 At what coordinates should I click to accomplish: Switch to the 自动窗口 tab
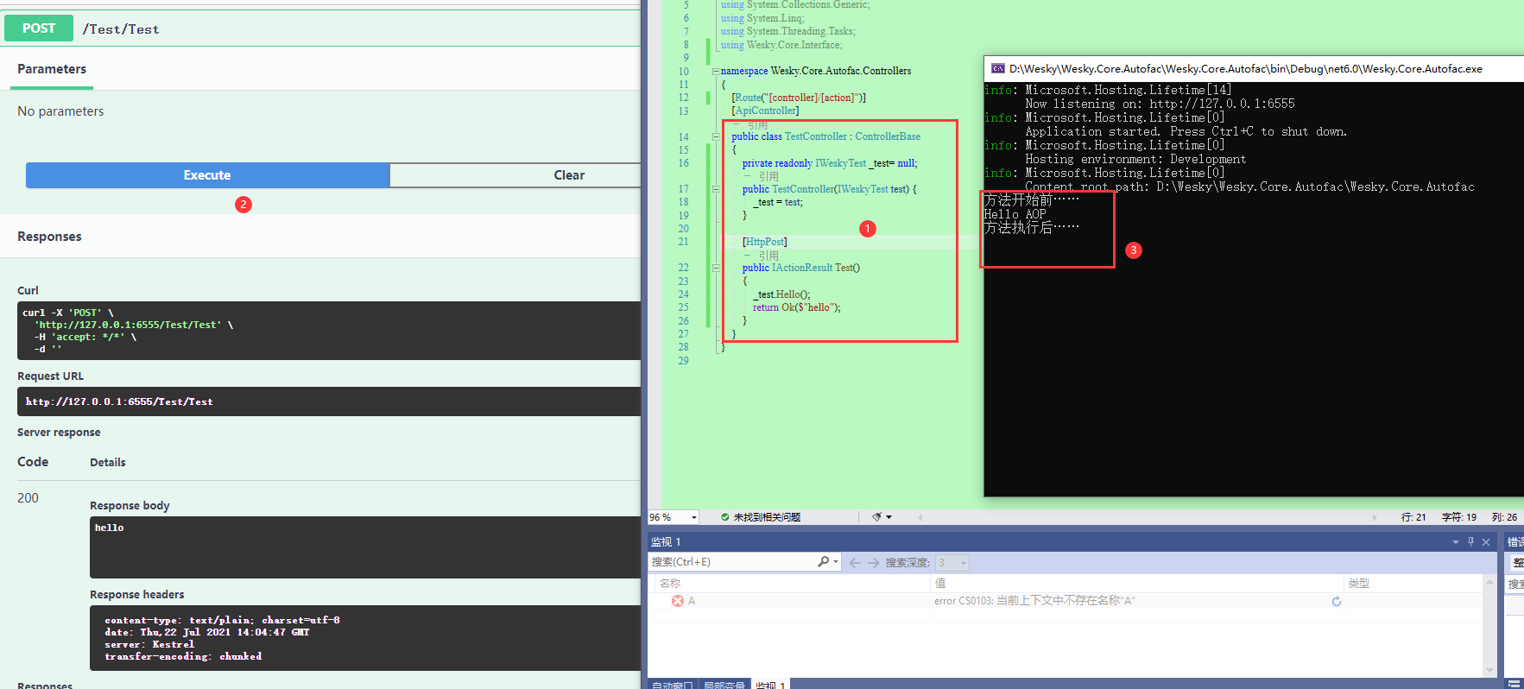tap(673, 685)
